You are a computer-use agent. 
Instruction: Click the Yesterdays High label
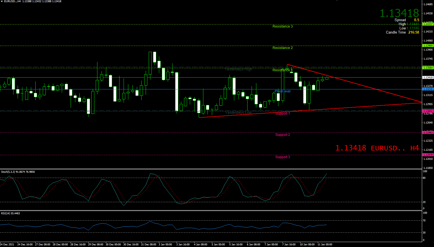(238, 69)
